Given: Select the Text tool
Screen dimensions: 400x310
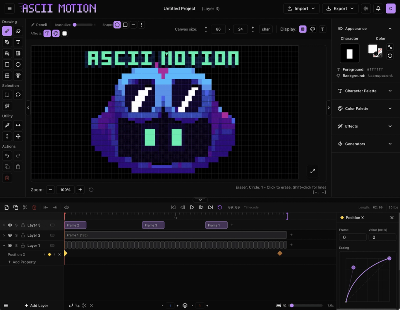Looking at the screenshot, I should coord(18,42).
